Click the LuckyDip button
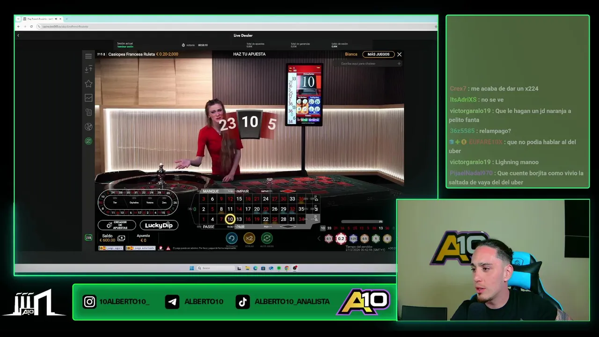This screenshot has width=599, height=337. coord(159,225)
